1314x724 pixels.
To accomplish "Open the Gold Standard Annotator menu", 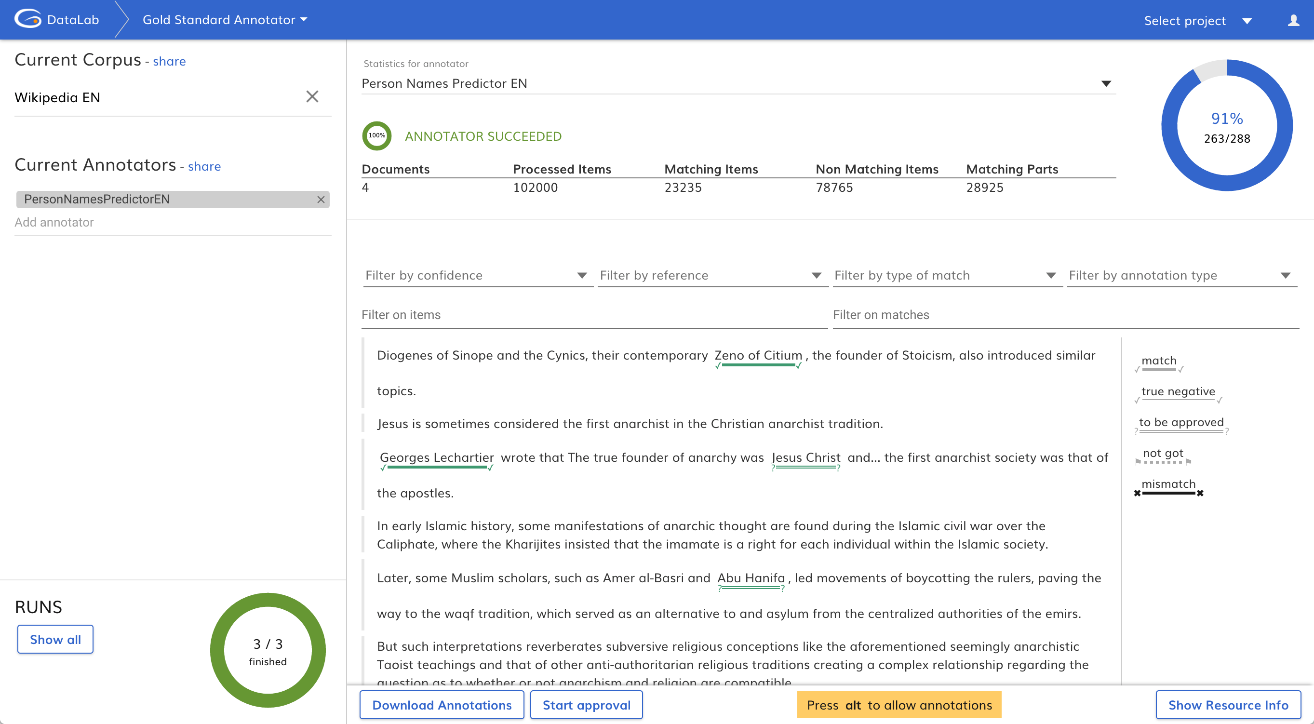I will (x=225, y=20).
